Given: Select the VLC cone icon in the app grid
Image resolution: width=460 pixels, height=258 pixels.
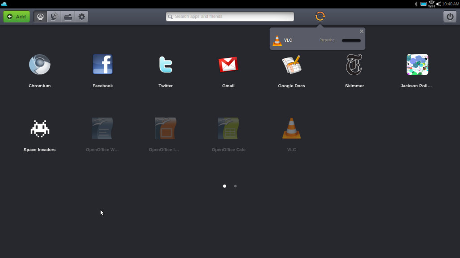Looking at the screenshot, I should (x=291, y=129).
